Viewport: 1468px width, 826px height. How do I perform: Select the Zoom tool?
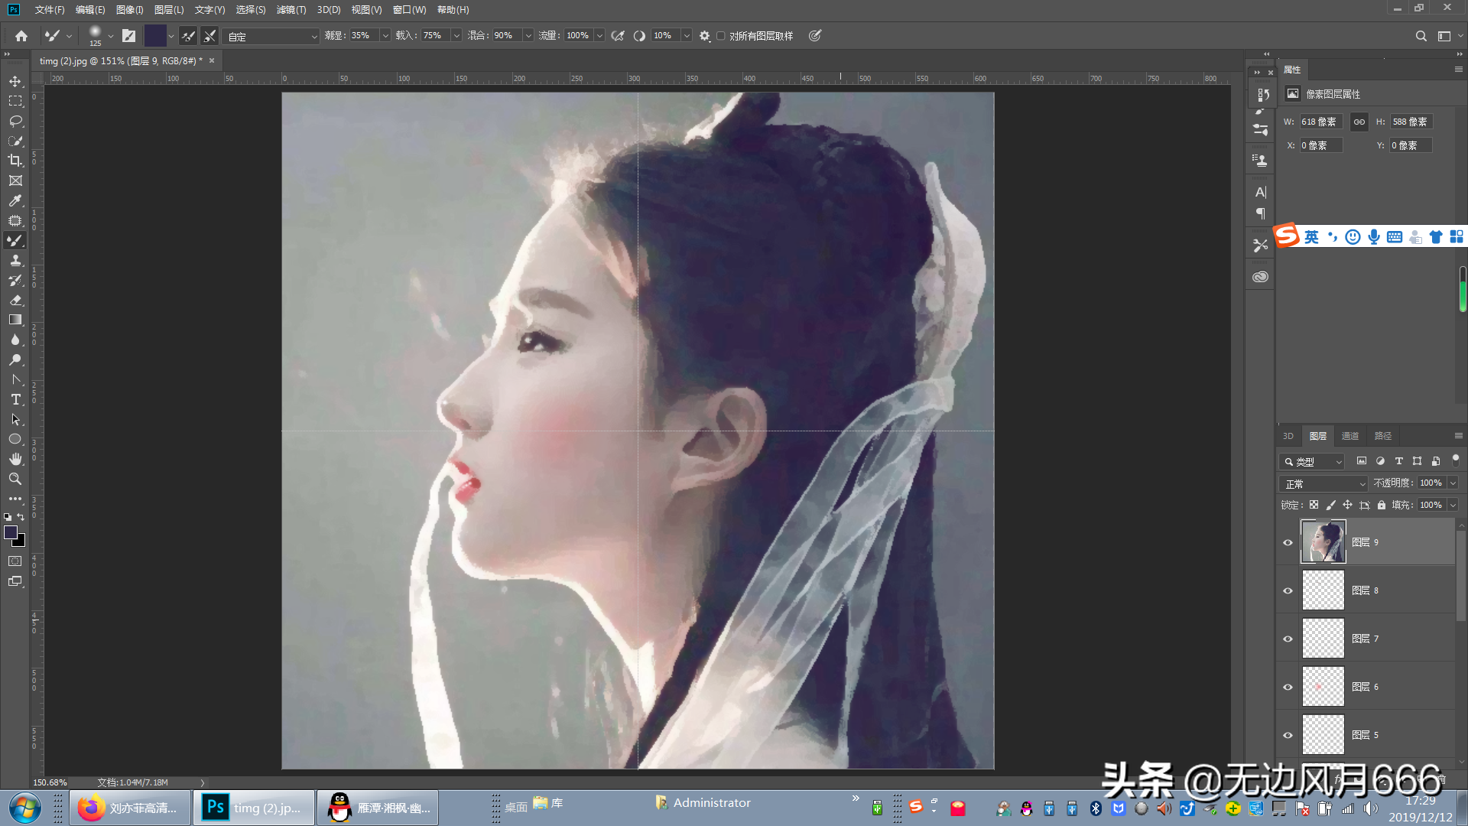(15, 479)
